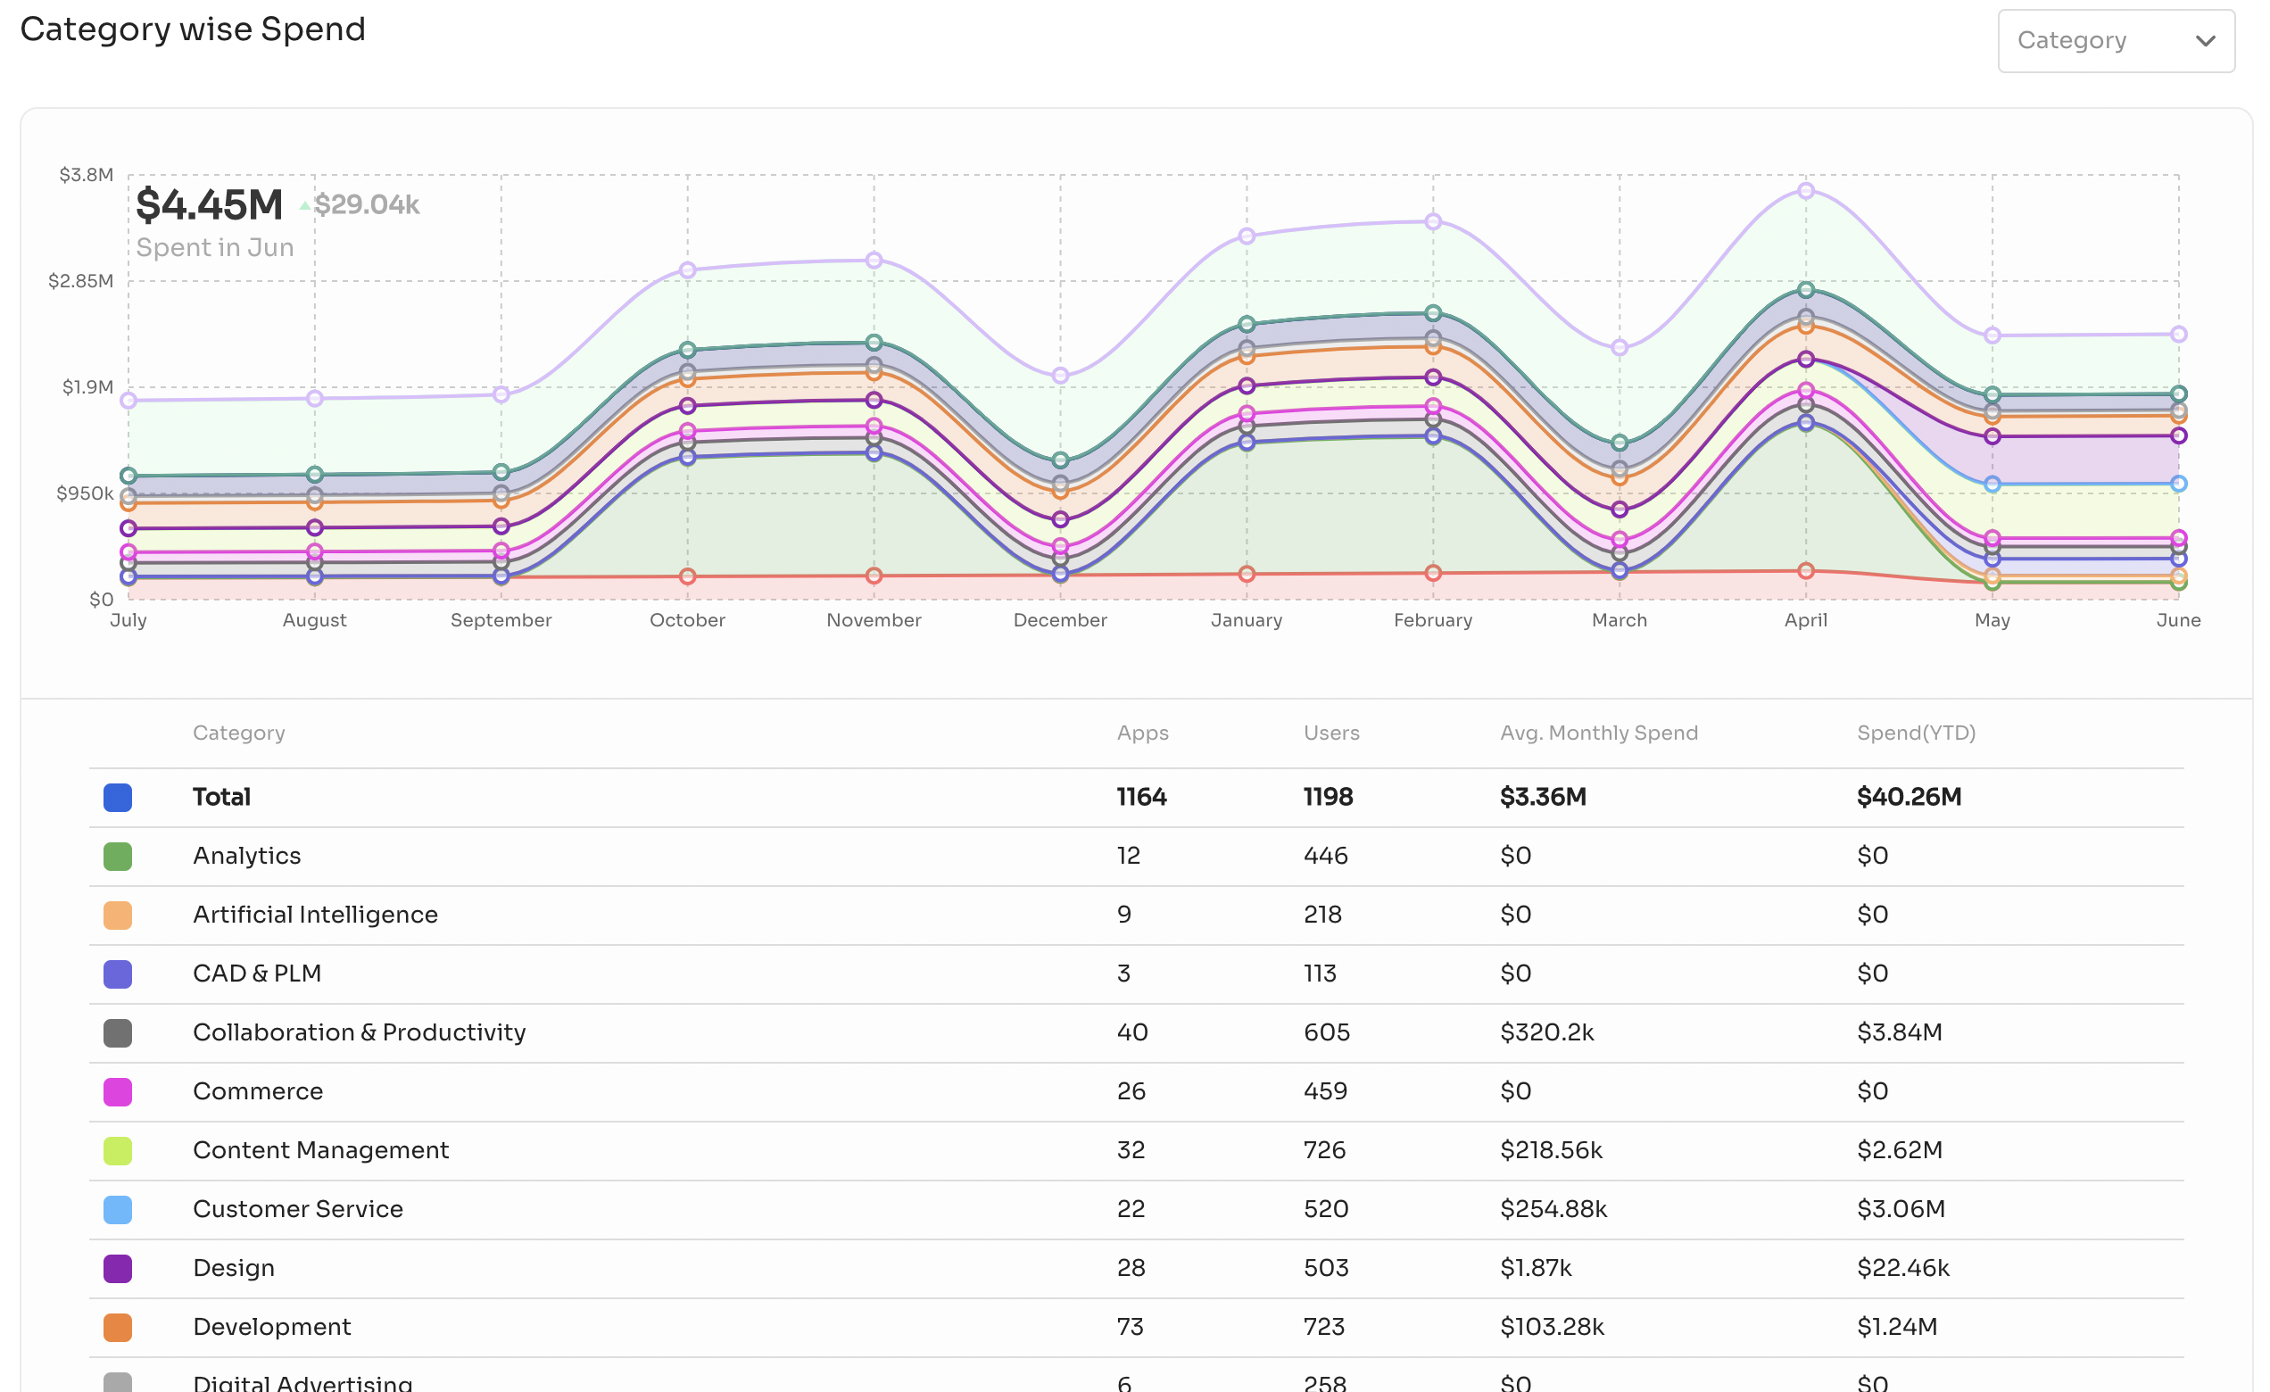Screen dimensions: 2270x1392
Task: Click the $4.45M spent figure
Action: tap(209, 204)
